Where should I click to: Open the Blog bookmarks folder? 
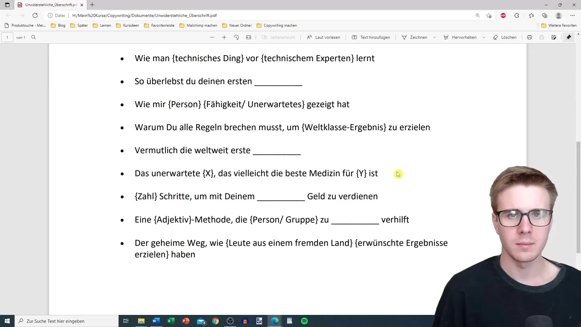58,25
